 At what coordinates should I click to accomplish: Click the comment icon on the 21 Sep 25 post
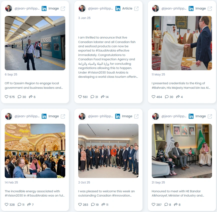(166, 204)
